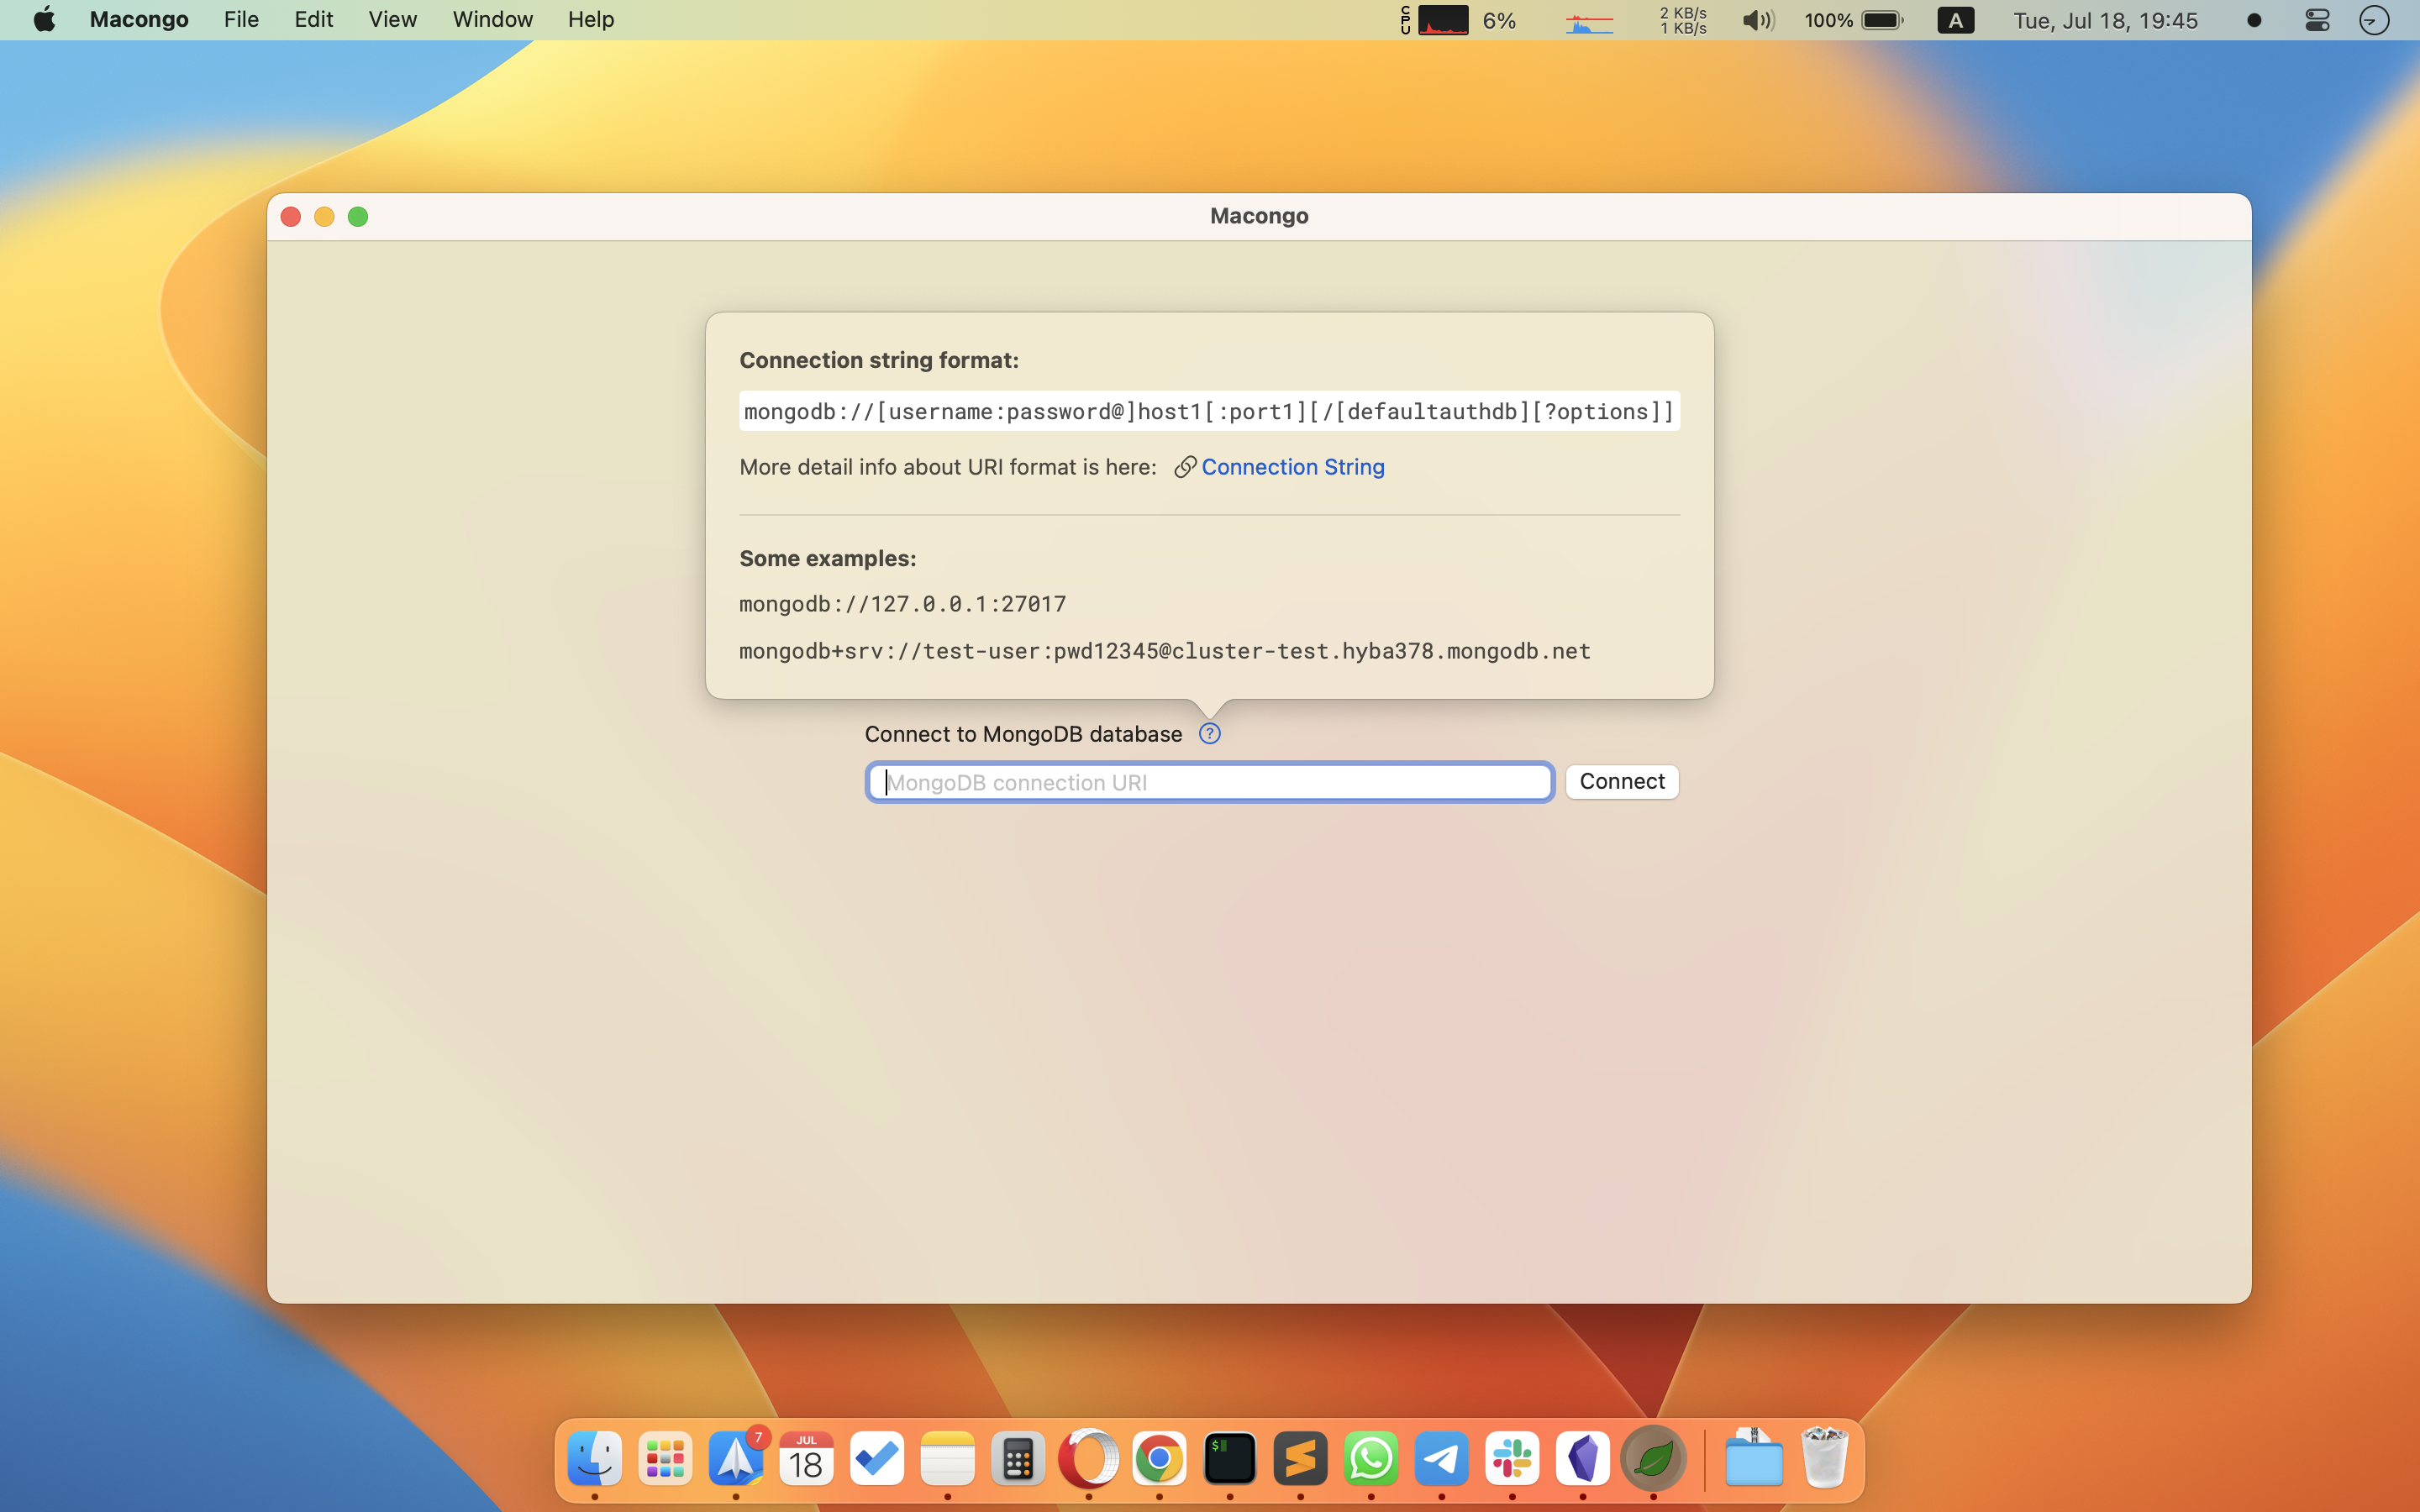
Task: Open the Connection String link
Action: click(x=1292, y=467)
